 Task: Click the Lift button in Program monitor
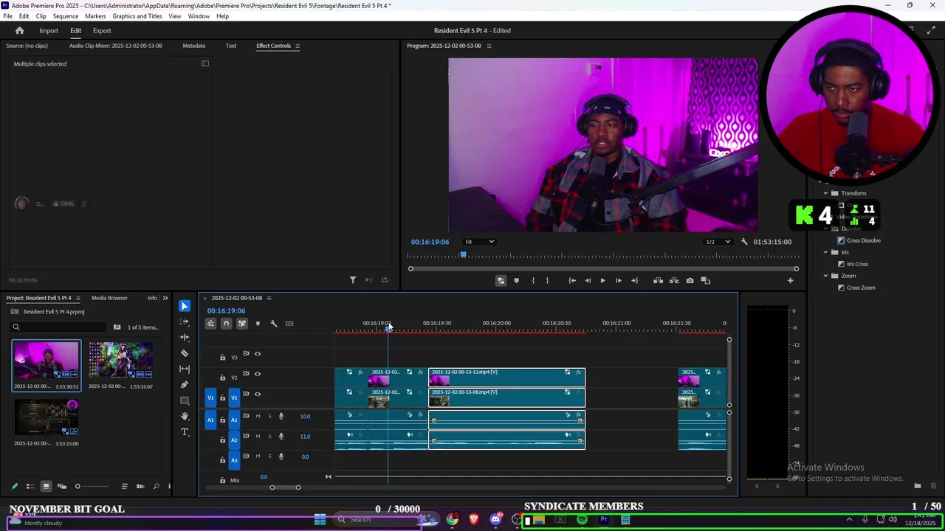point(658,280)
